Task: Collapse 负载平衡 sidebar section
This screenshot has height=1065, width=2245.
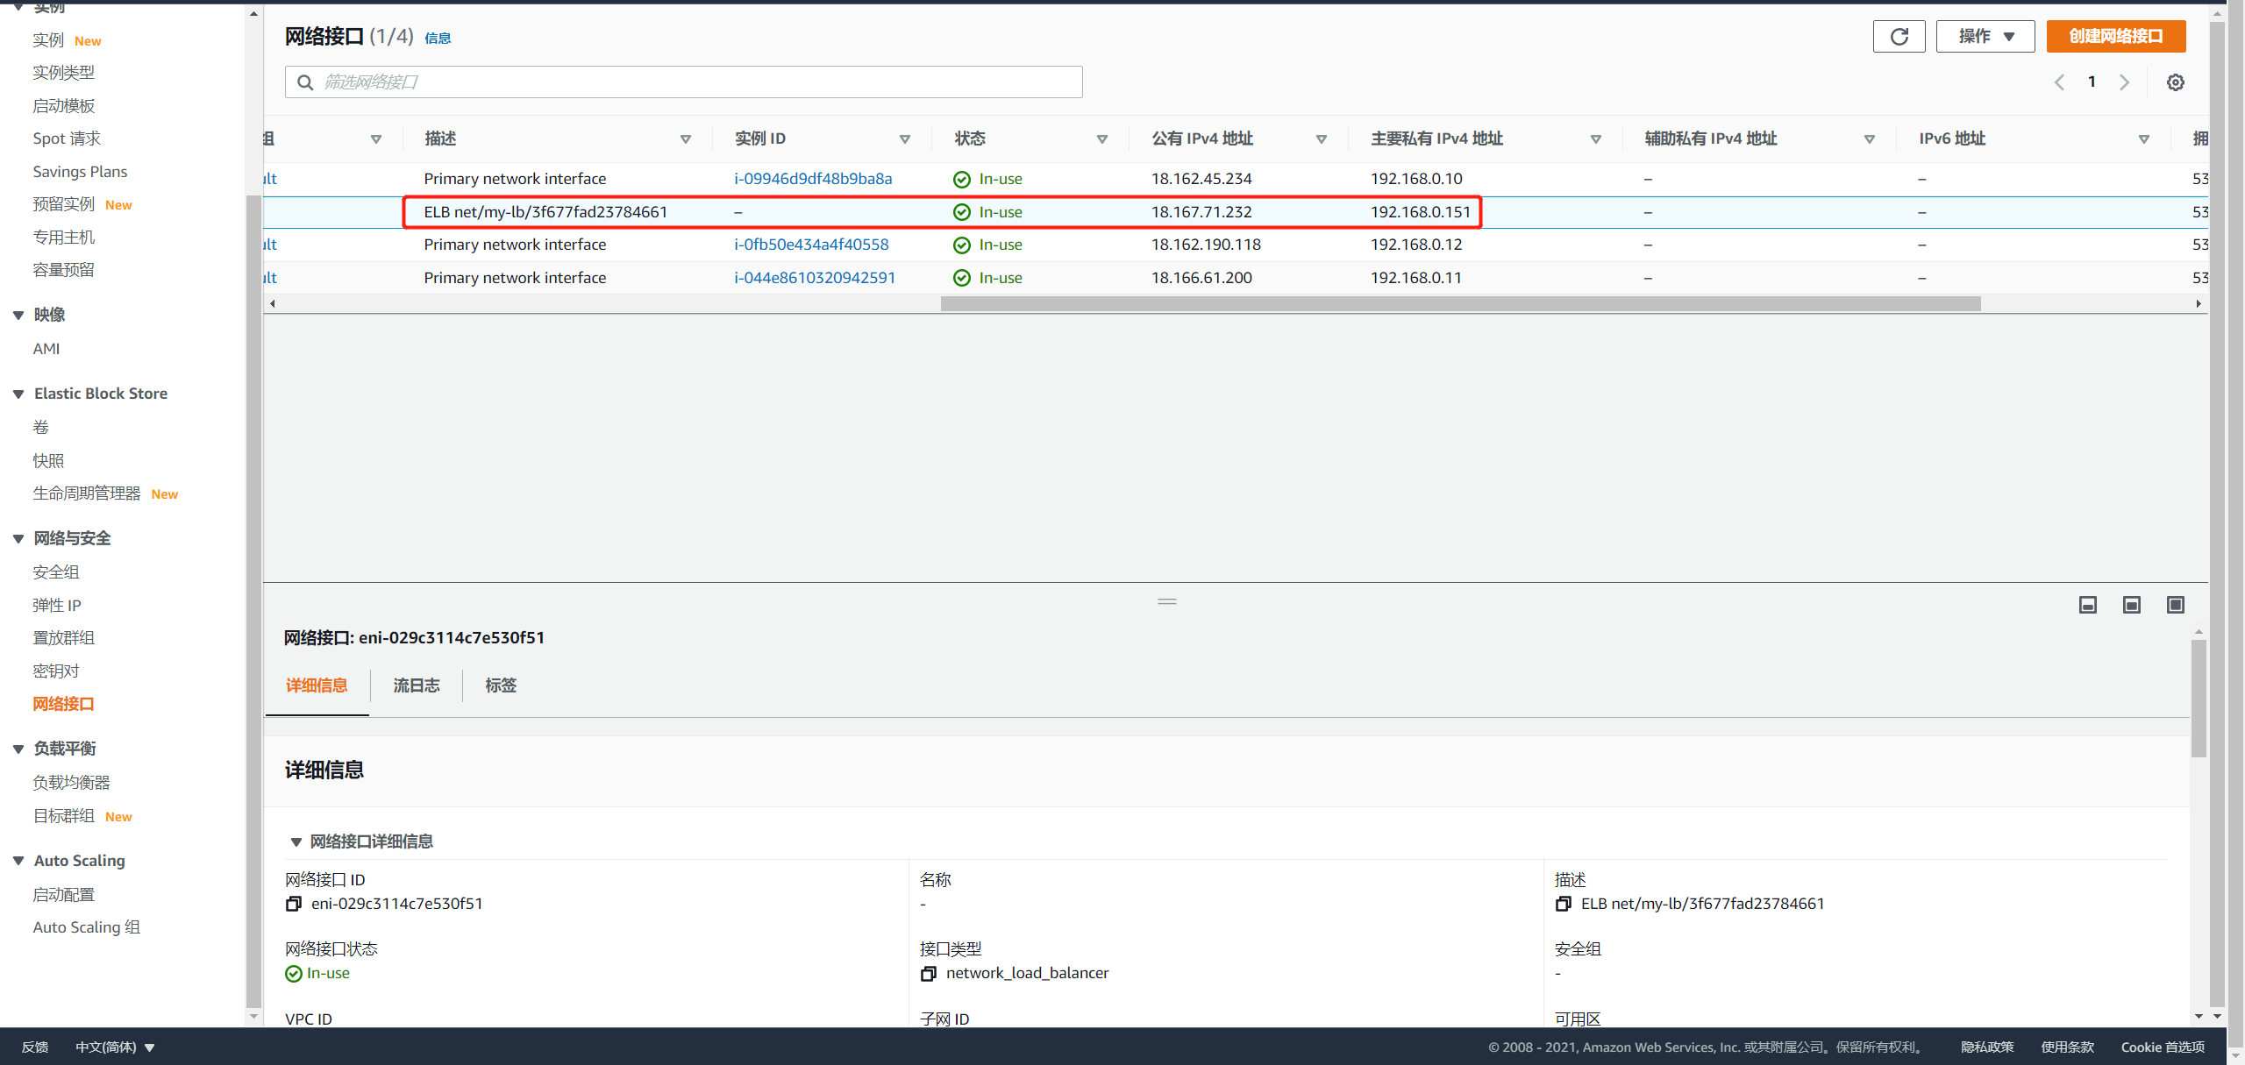Action: click(x=18, y=749)
